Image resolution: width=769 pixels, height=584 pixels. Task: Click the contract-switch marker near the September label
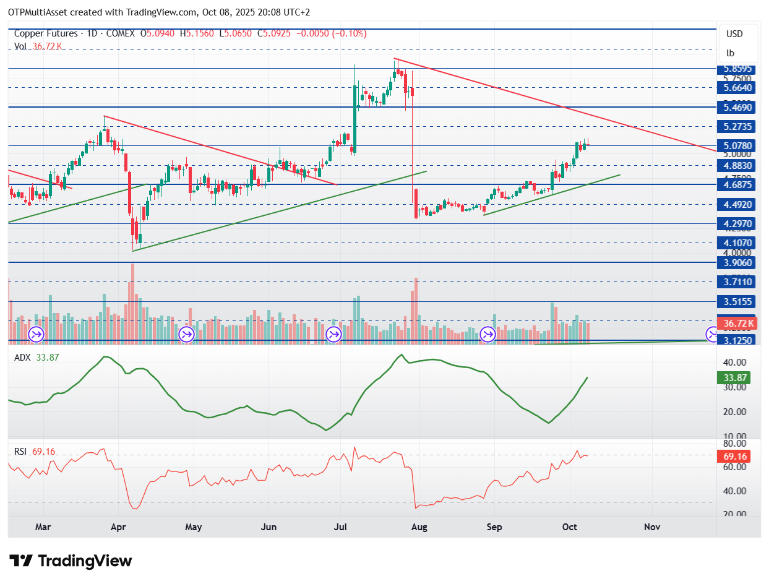(488, 335)
